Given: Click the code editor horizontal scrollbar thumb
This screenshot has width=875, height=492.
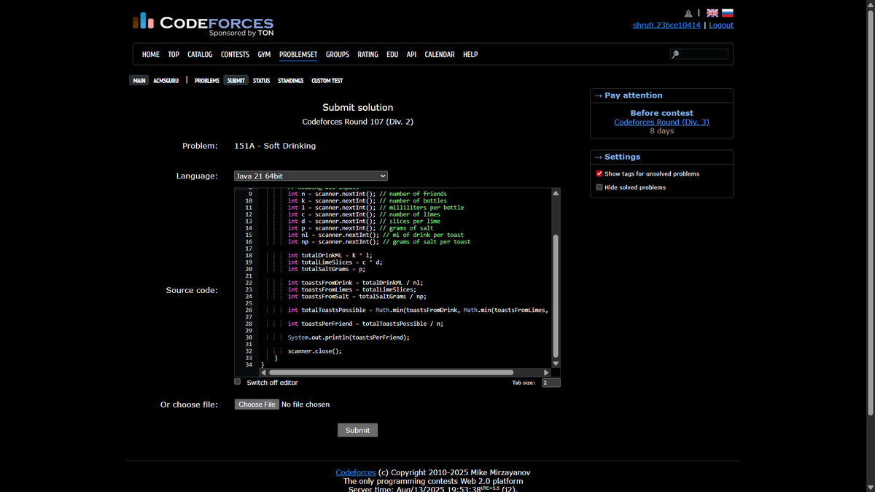Looking at the screenshot, I should 391,372.
